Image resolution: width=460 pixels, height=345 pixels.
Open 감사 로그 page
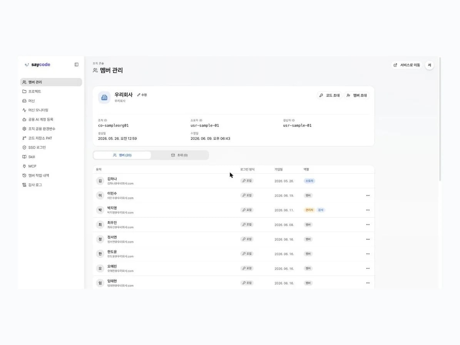[x=51, y=185]
